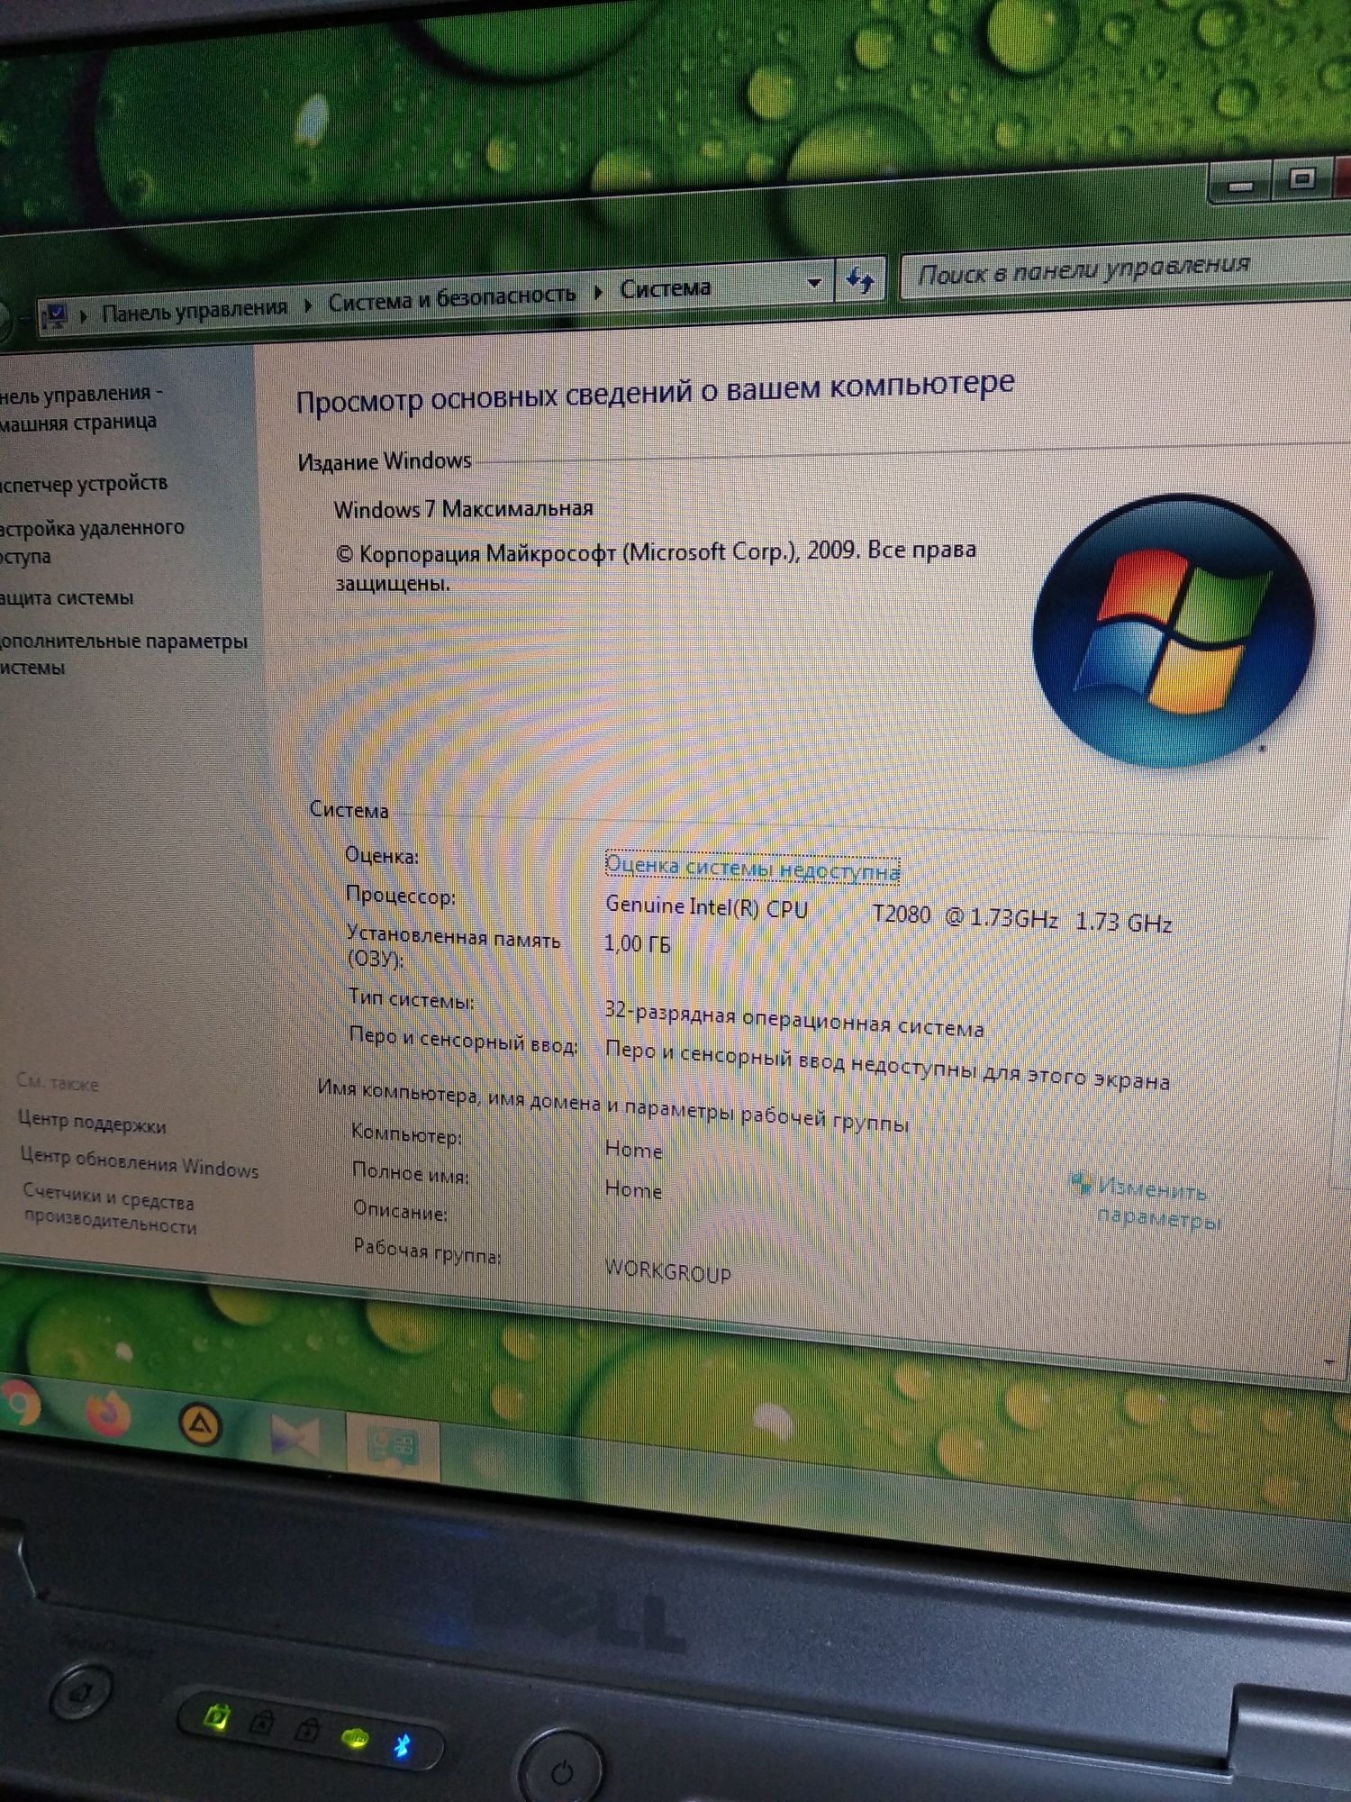Open Настройка удаленного доступа link
This screenshot has width=1351, height=1802.
tap(91, 541)
